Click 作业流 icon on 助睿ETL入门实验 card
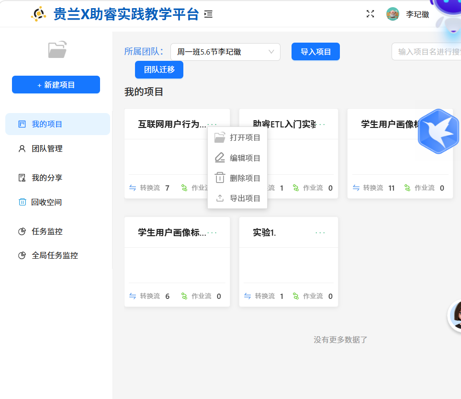Screen dimensions: 461x399 tap(296, 188)
